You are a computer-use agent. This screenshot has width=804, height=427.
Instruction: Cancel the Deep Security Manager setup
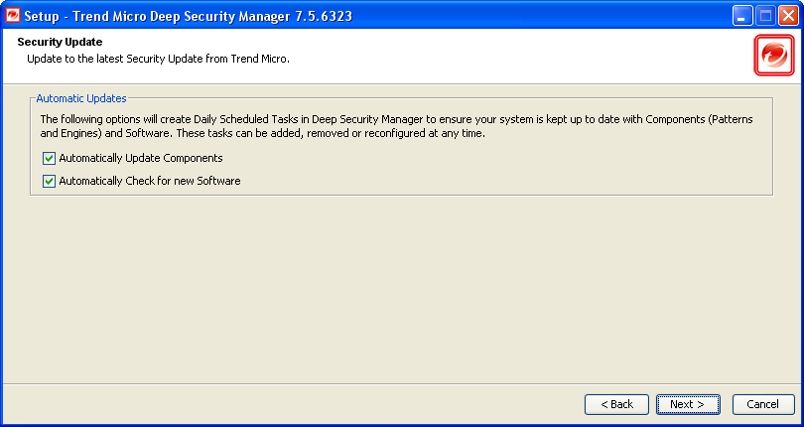(x=763, y=404)
